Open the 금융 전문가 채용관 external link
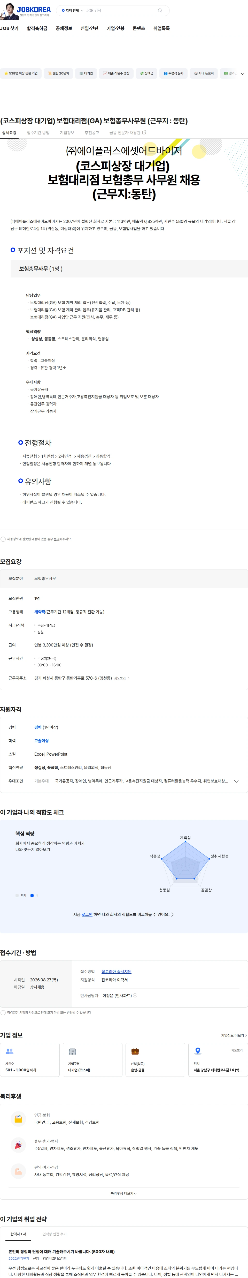This screenshot has height=1278, width=248. 127,132
